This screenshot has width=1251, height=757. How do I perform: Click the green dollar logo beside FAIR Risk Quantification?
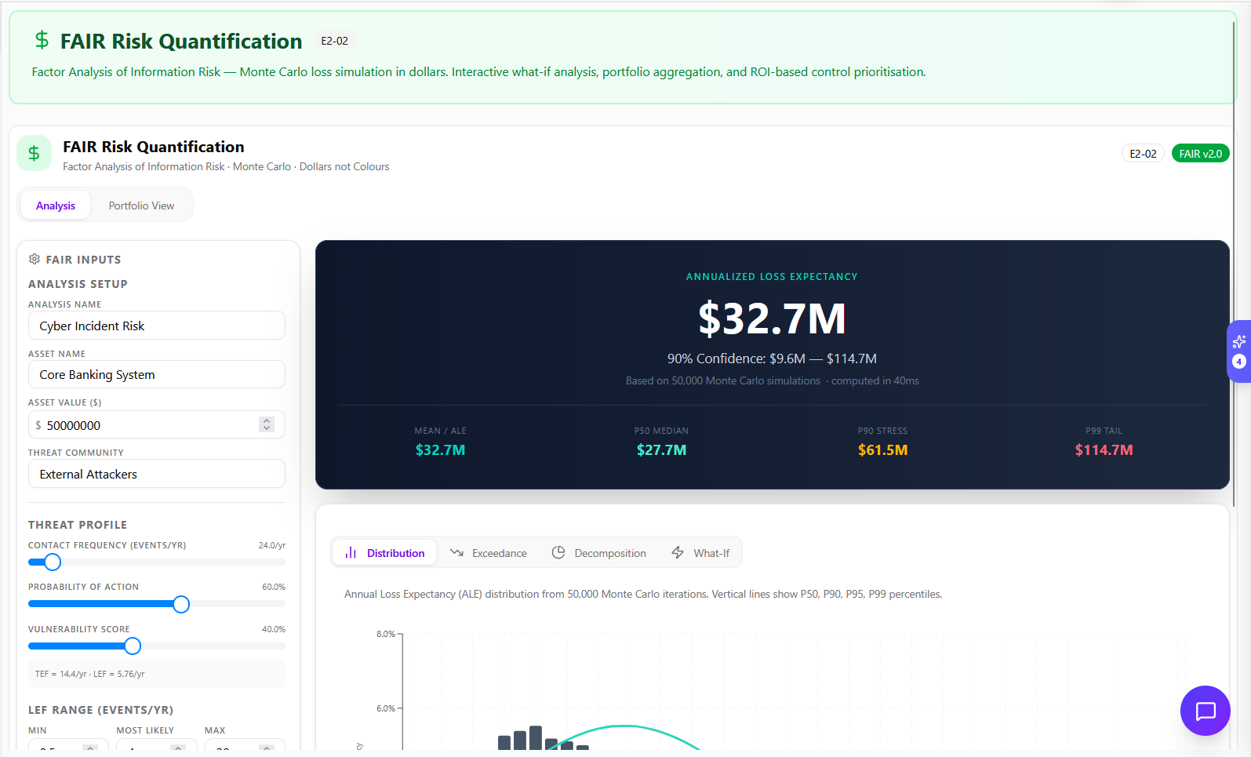[34, 153]
